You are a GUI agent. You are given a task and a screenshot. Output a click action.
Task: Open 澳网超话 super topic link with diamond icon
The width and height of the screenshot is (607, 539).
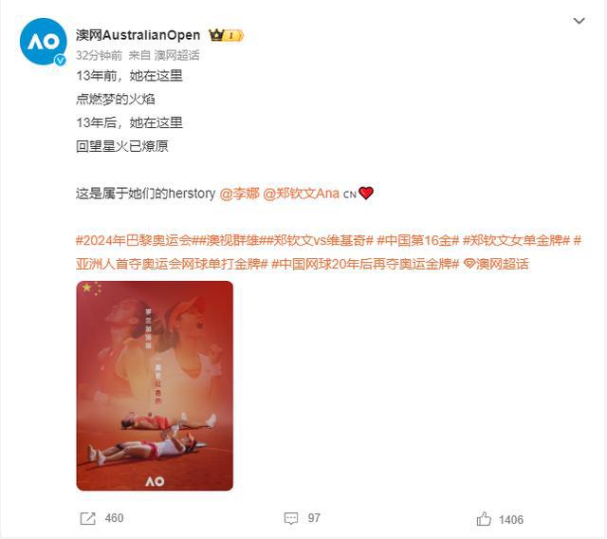(496, 264)
